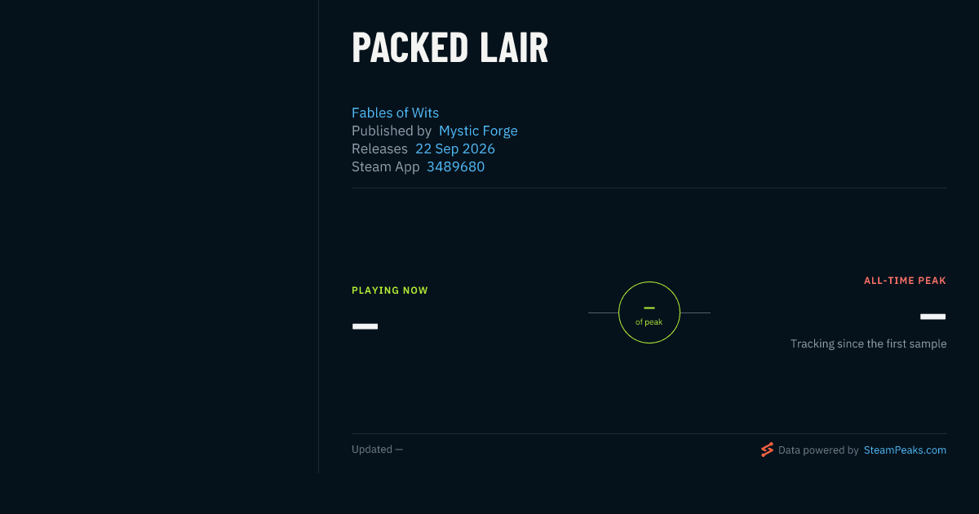This screenshot has height=514, width=979.
Task: Click the of peak caption text
Action: [649, 322]
